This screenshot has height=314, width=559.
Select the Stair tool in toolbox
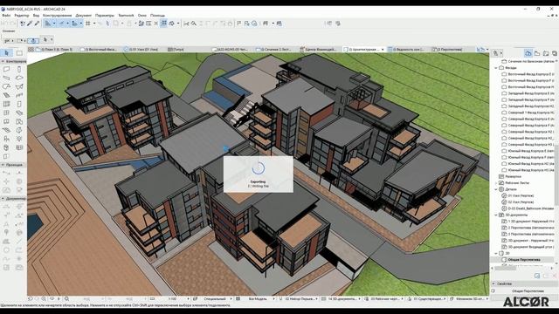click(x=6, y=95)
